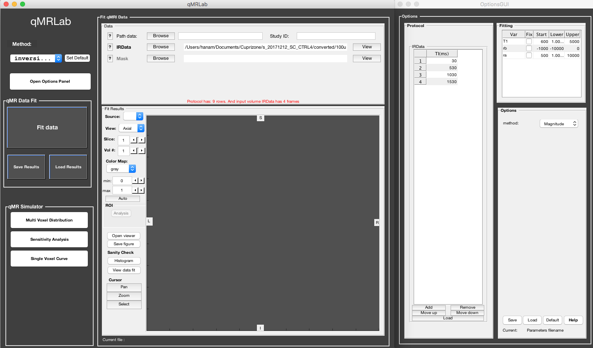This screenshot has width=593, height=348.
Task: Select ra Upper value 10000
Action: [x=573, y=55]
